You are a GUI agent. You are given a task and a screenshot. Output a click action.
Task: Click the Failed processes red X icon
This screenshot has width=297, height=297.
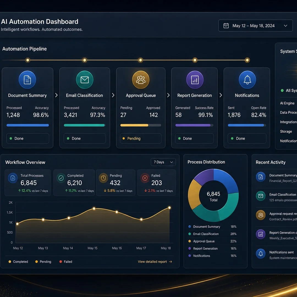pyautogui.click(x=145, y=178)
